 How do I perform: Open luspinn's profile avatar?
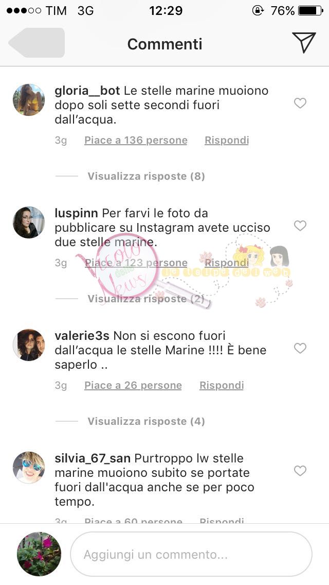click(x=29, y=222)
